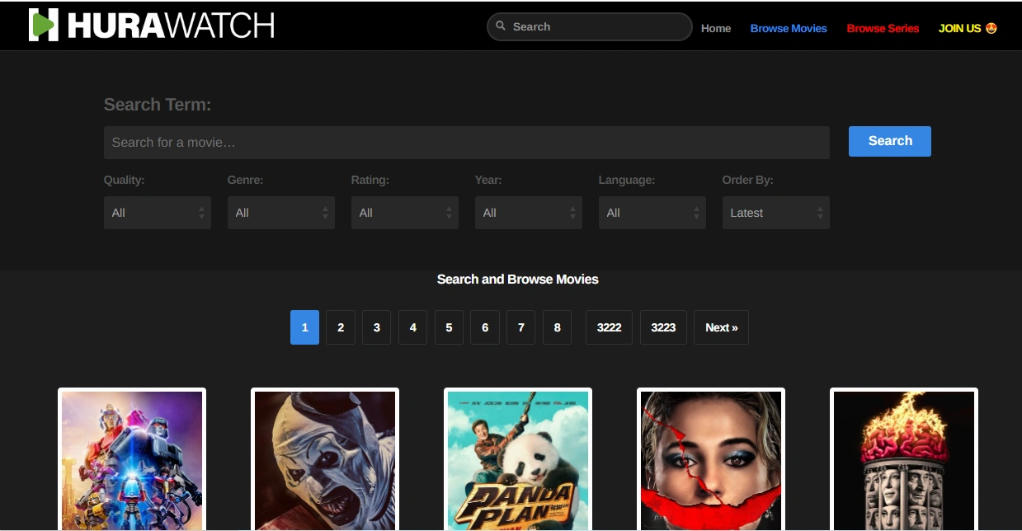Screen dimensions: 1022x531
Task: Click the HuraWatch play logo icon
Action: pyautogui.click(x=43, y=26)
